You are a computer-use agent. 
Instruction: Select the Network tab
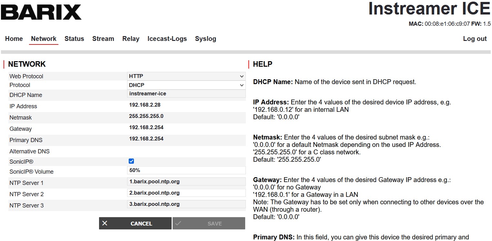(x=44, y=39)
